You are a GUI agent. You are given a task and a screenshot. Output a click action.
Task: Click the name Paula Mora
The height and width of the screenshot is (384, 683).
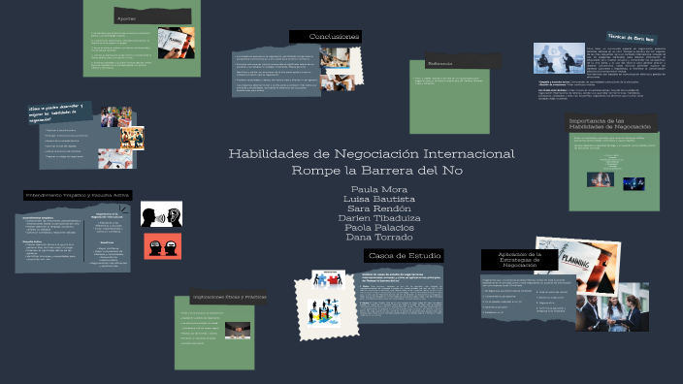pos(379,189)
